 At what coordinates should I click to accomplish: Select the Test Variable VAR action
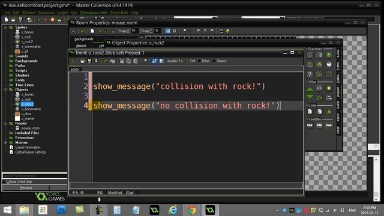tap(319, 125)
